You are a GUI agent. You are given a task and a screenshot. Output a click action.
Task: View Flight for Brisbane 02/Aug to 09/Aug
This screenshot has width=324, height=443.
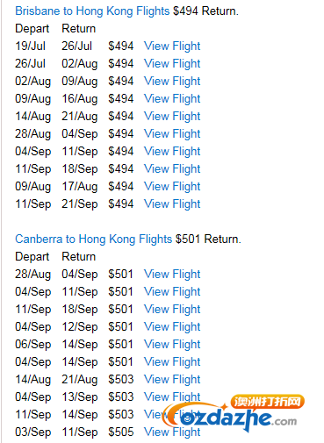pos(172,82)
